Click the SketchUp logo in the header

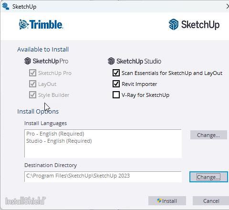click(194, 24)
